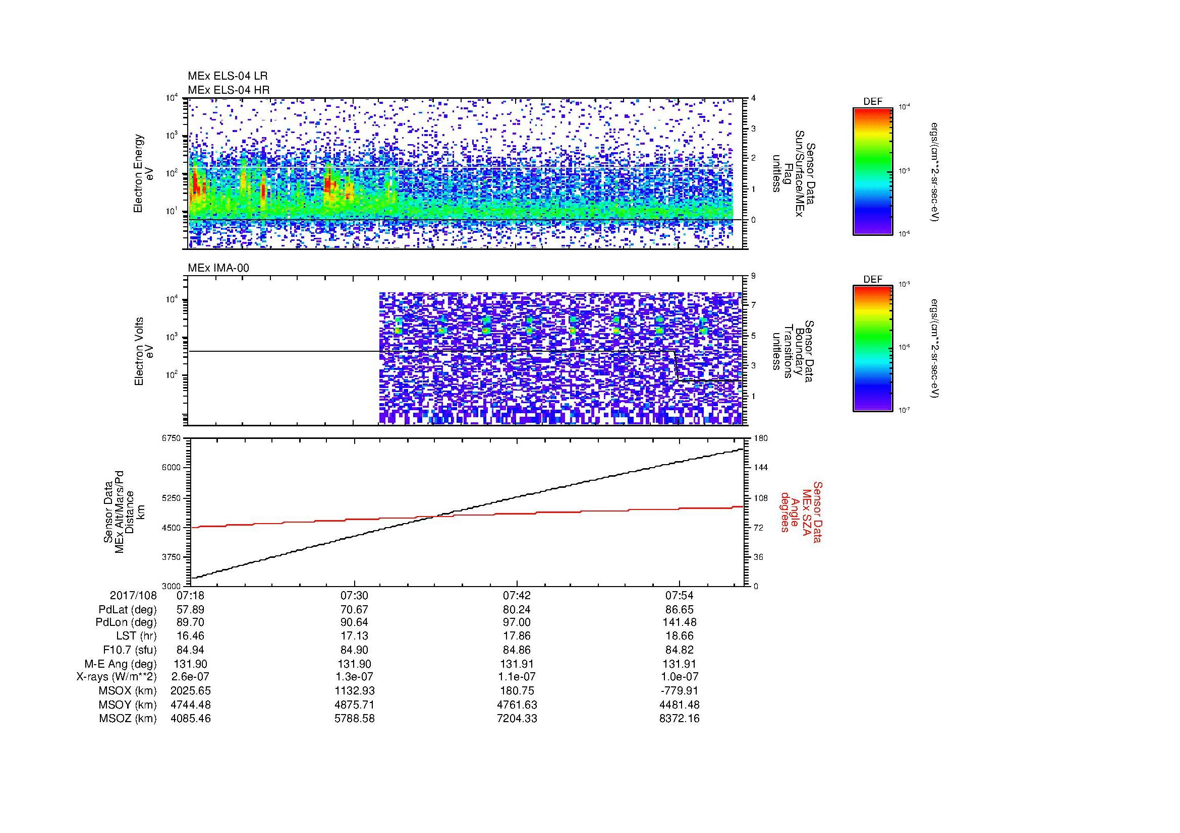Click the PdLat value 86.65
1180x833 pixels.
point(680,610)
